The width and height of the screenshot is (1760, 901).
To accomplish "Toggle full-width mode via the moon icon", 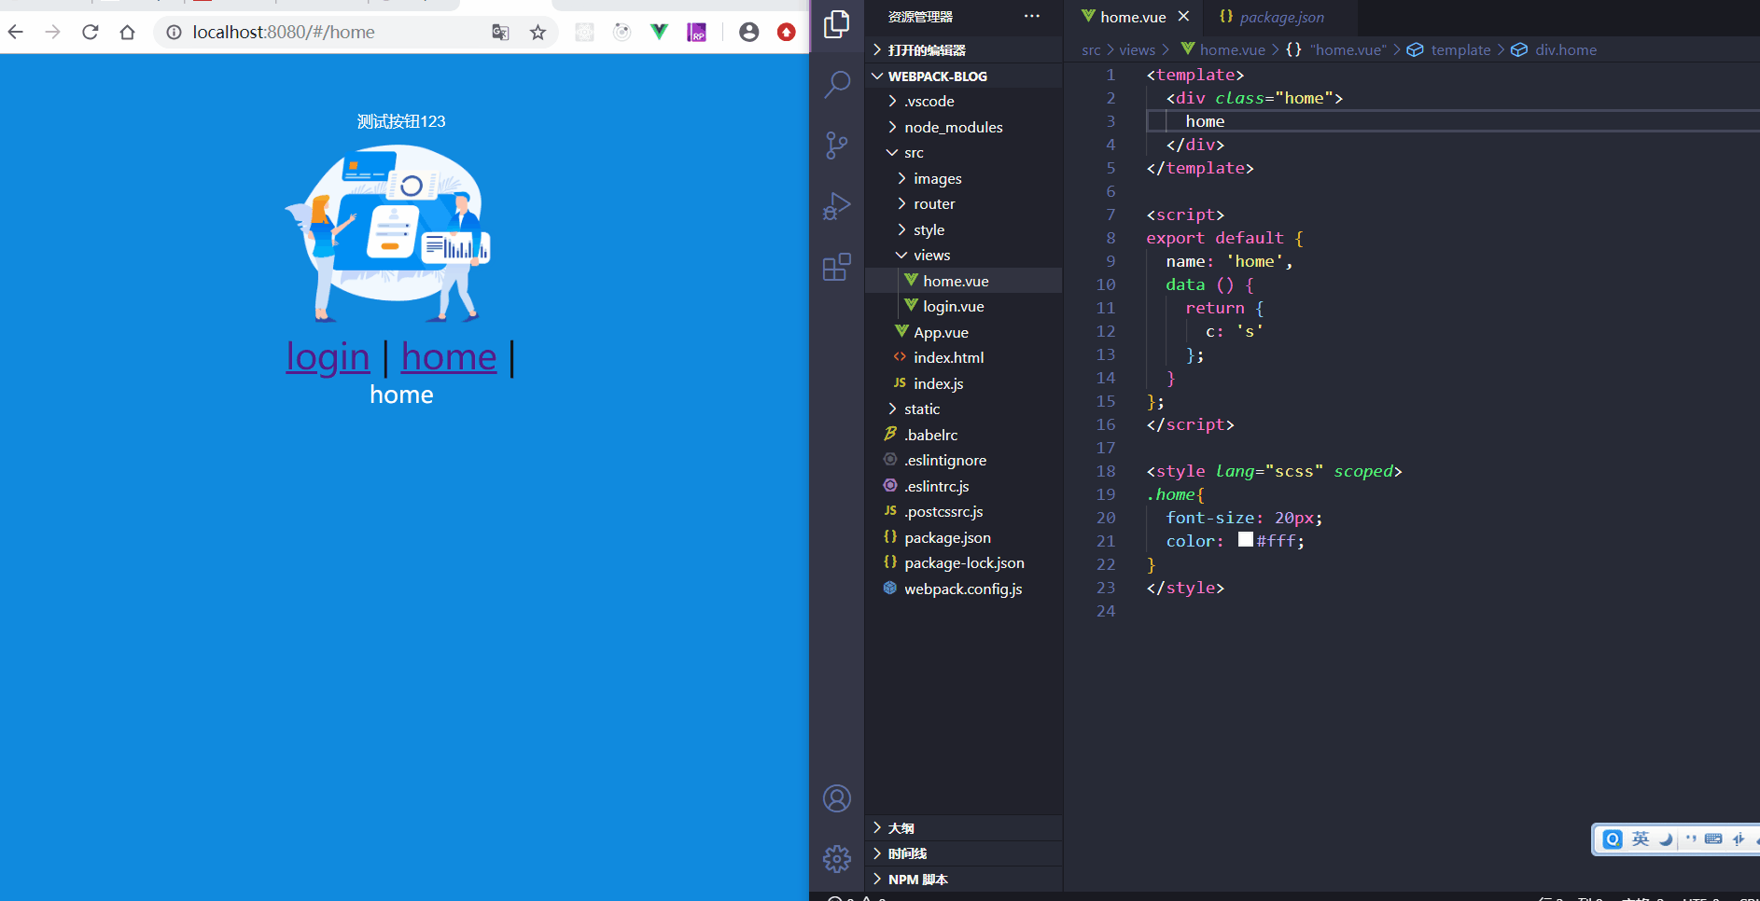I will click(x=1667, y=839).
